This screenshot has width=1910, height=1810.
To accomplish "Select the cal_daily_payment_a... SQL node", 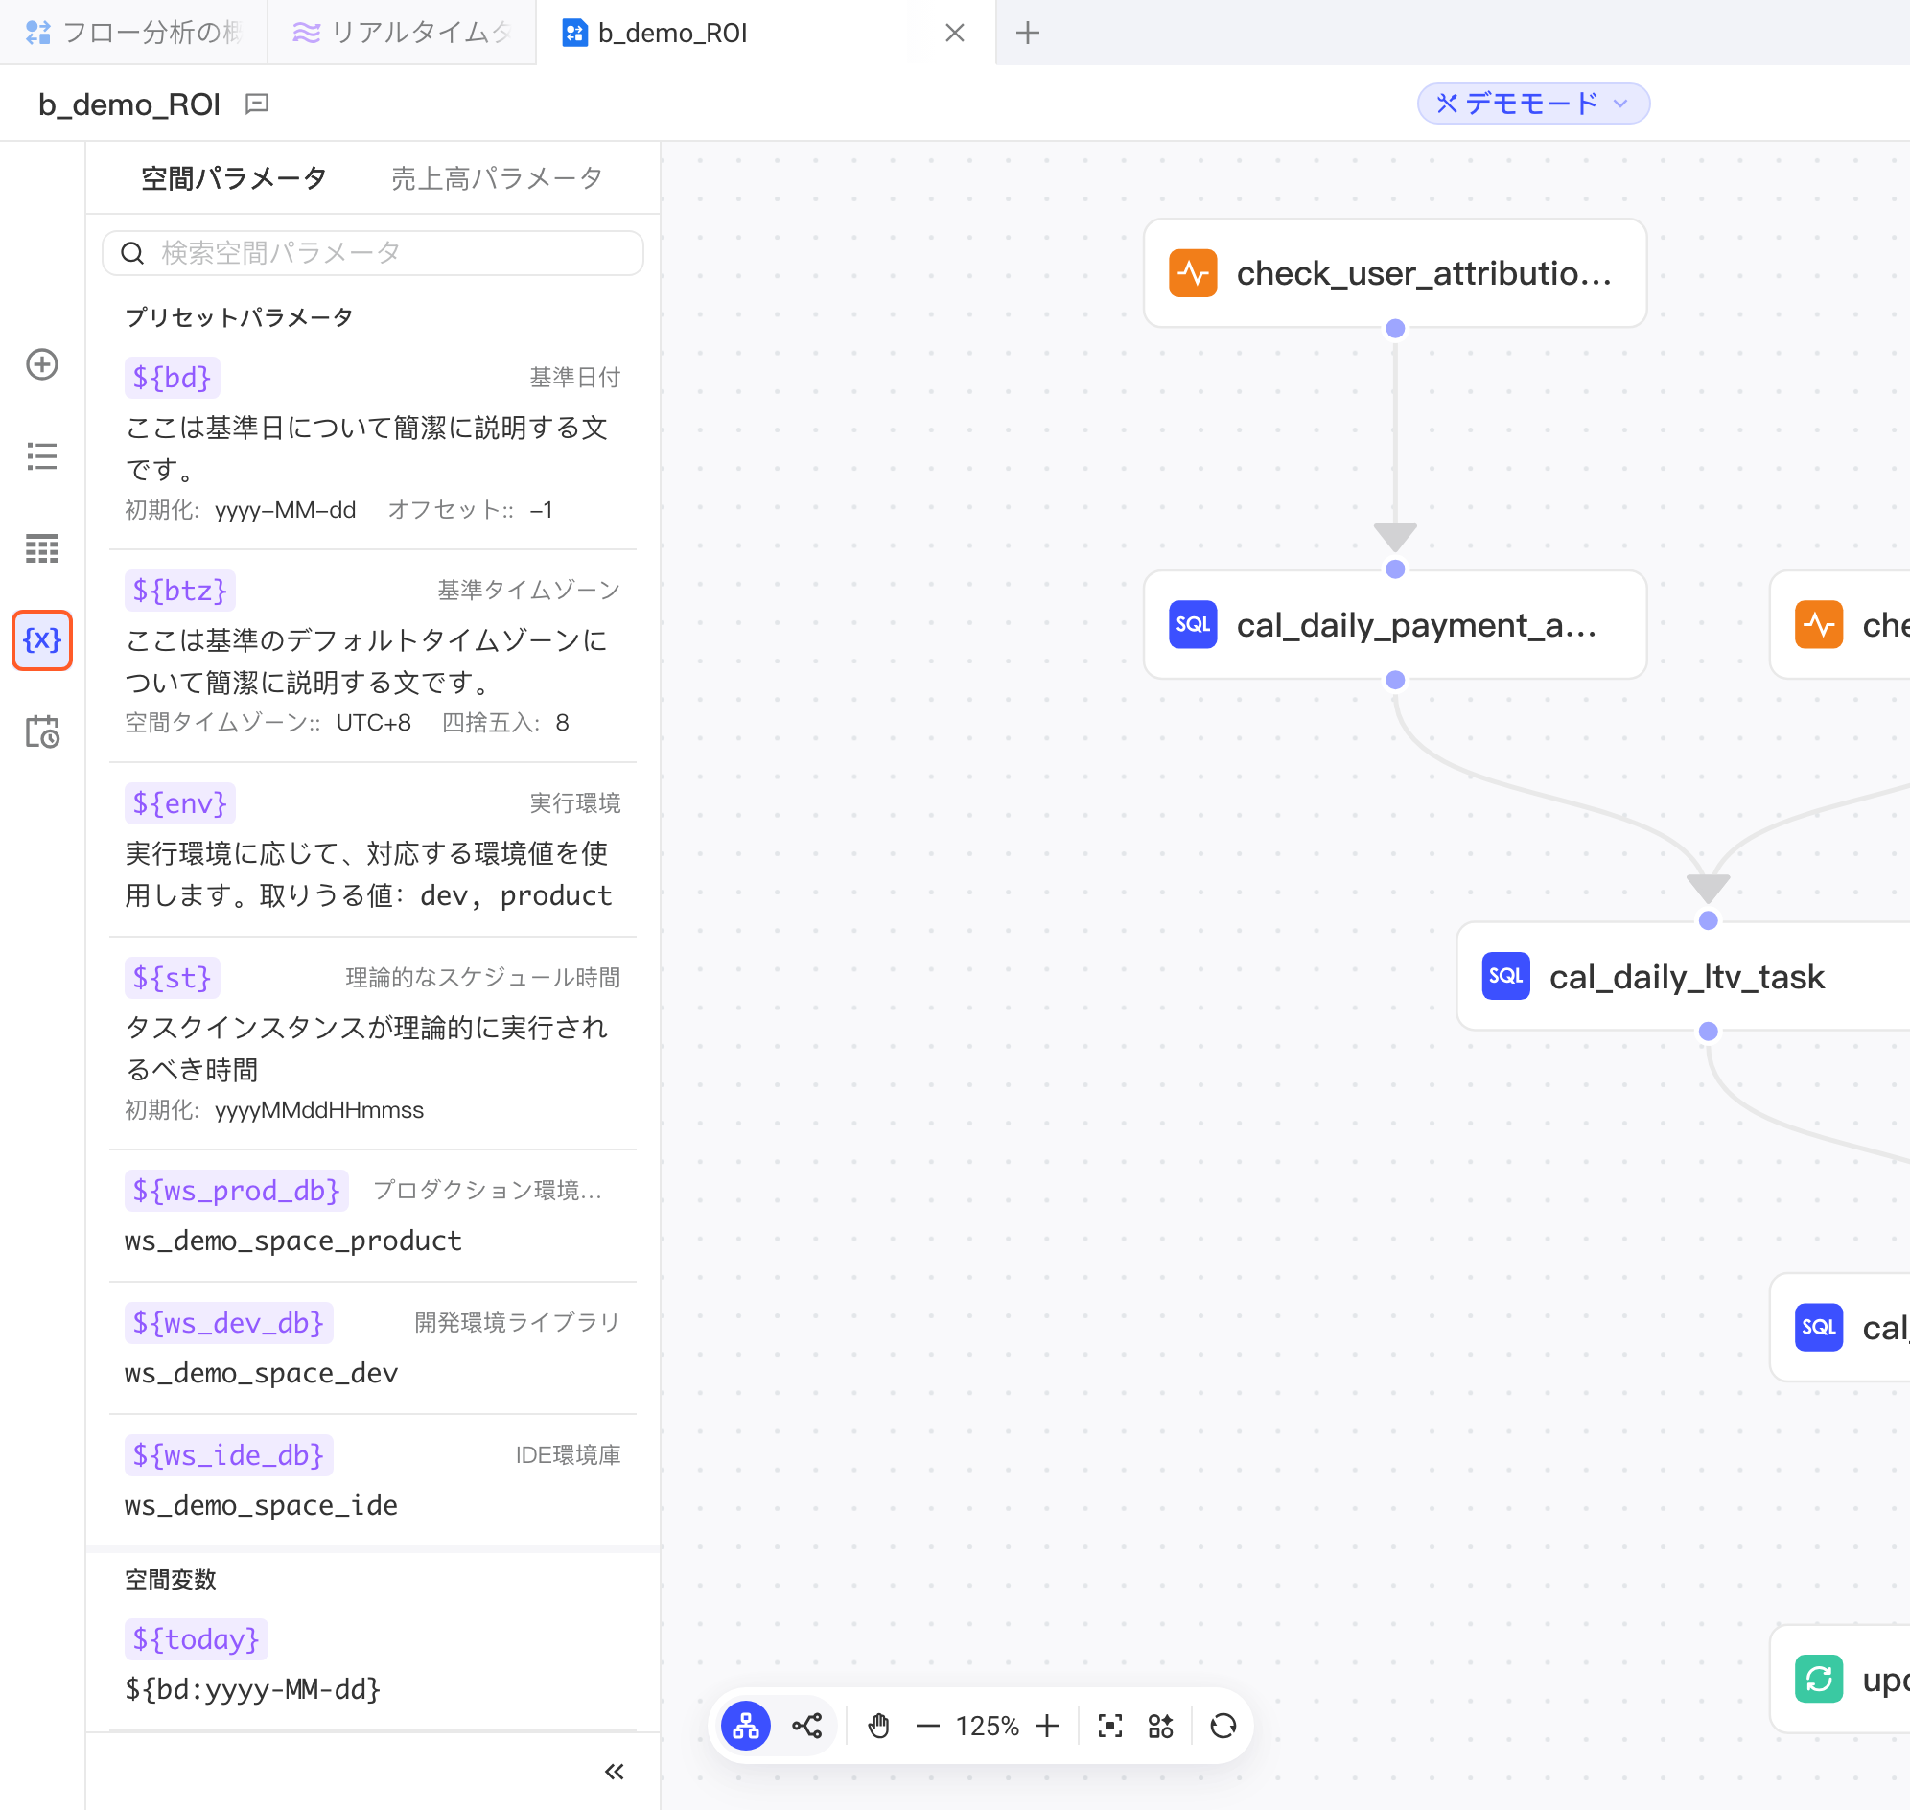I will pyautogui.click(x=1394, y=624).
